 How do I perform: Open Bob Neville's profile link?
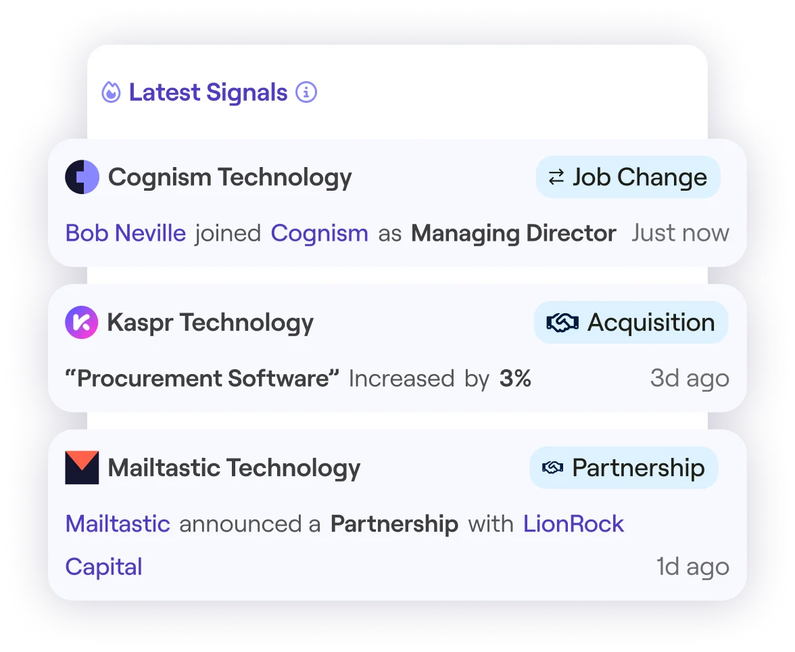click(x=124, y=233)
